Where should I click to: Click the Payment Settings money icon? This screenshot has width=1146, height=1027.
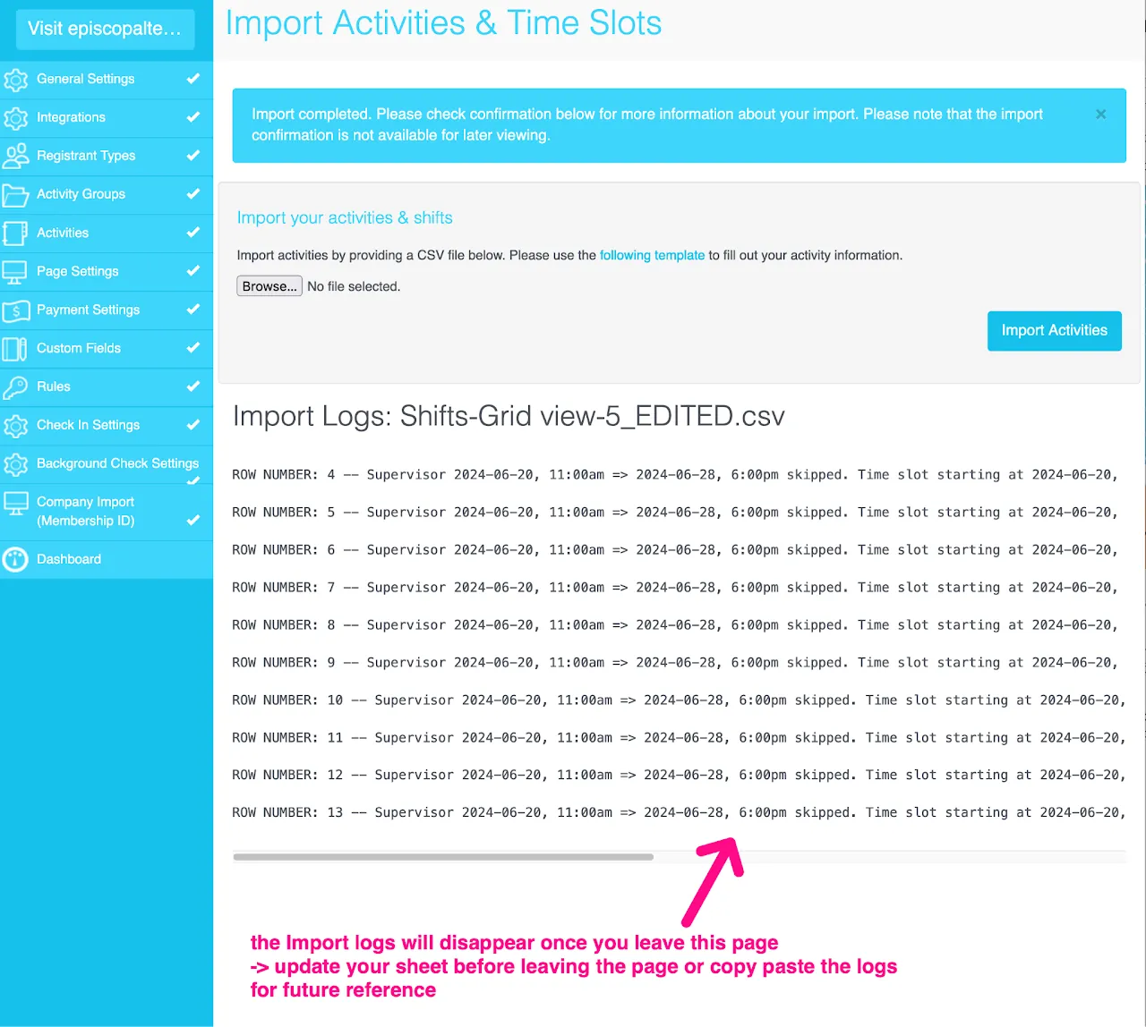point(16,310)
